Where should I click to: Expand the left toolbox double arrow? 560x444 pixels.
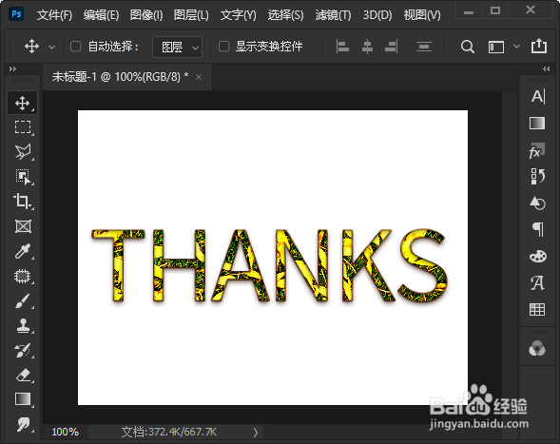click(x=13, y=69)
